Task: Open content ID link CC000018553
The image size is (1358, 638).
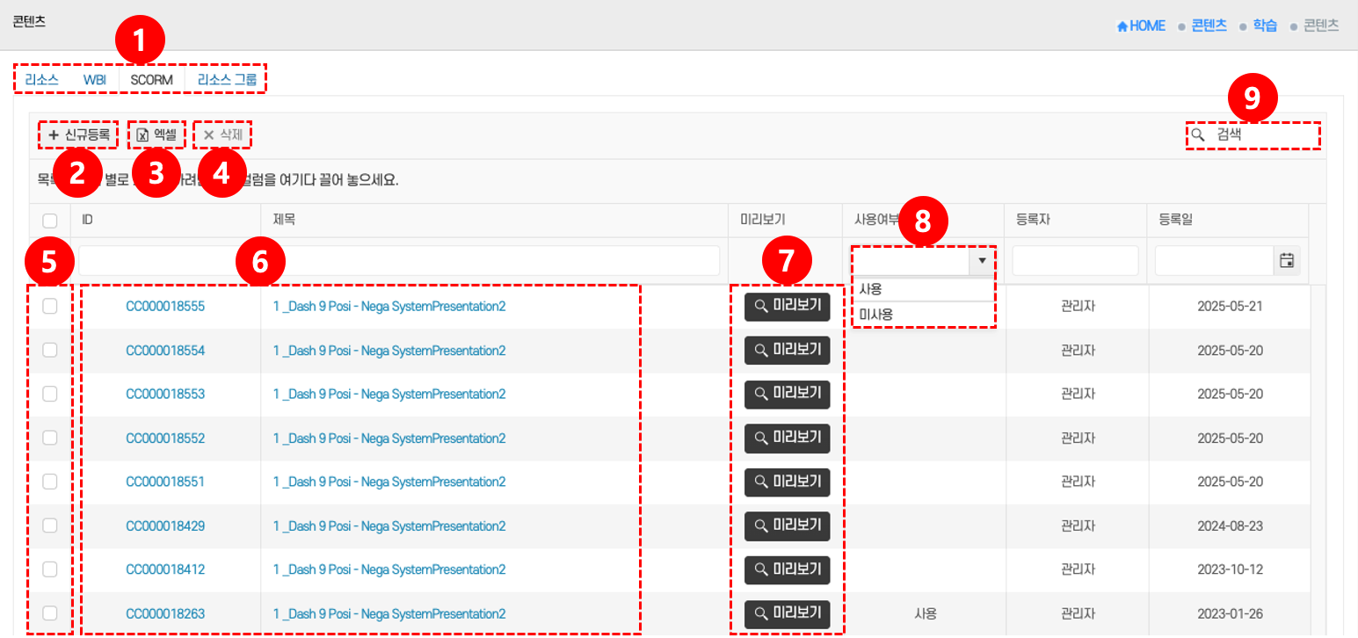Action: coord(165,394)
